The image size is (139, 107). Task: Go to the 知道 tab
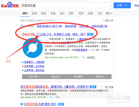[53, 13]
